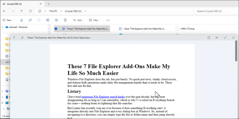Screen dimensions: 239x119
Task: Uncheck the selected docx file checkbox
Action: (x=56, y=29)
